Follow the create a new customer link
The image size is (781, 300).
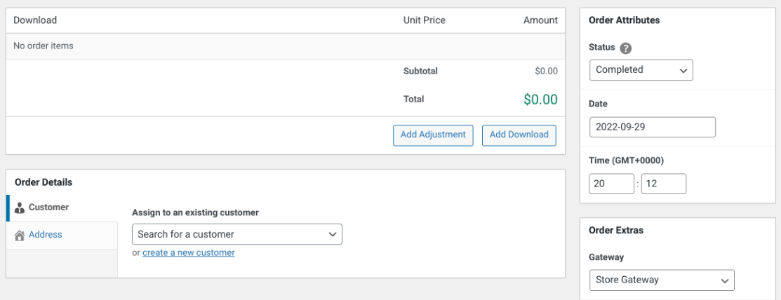189,253
